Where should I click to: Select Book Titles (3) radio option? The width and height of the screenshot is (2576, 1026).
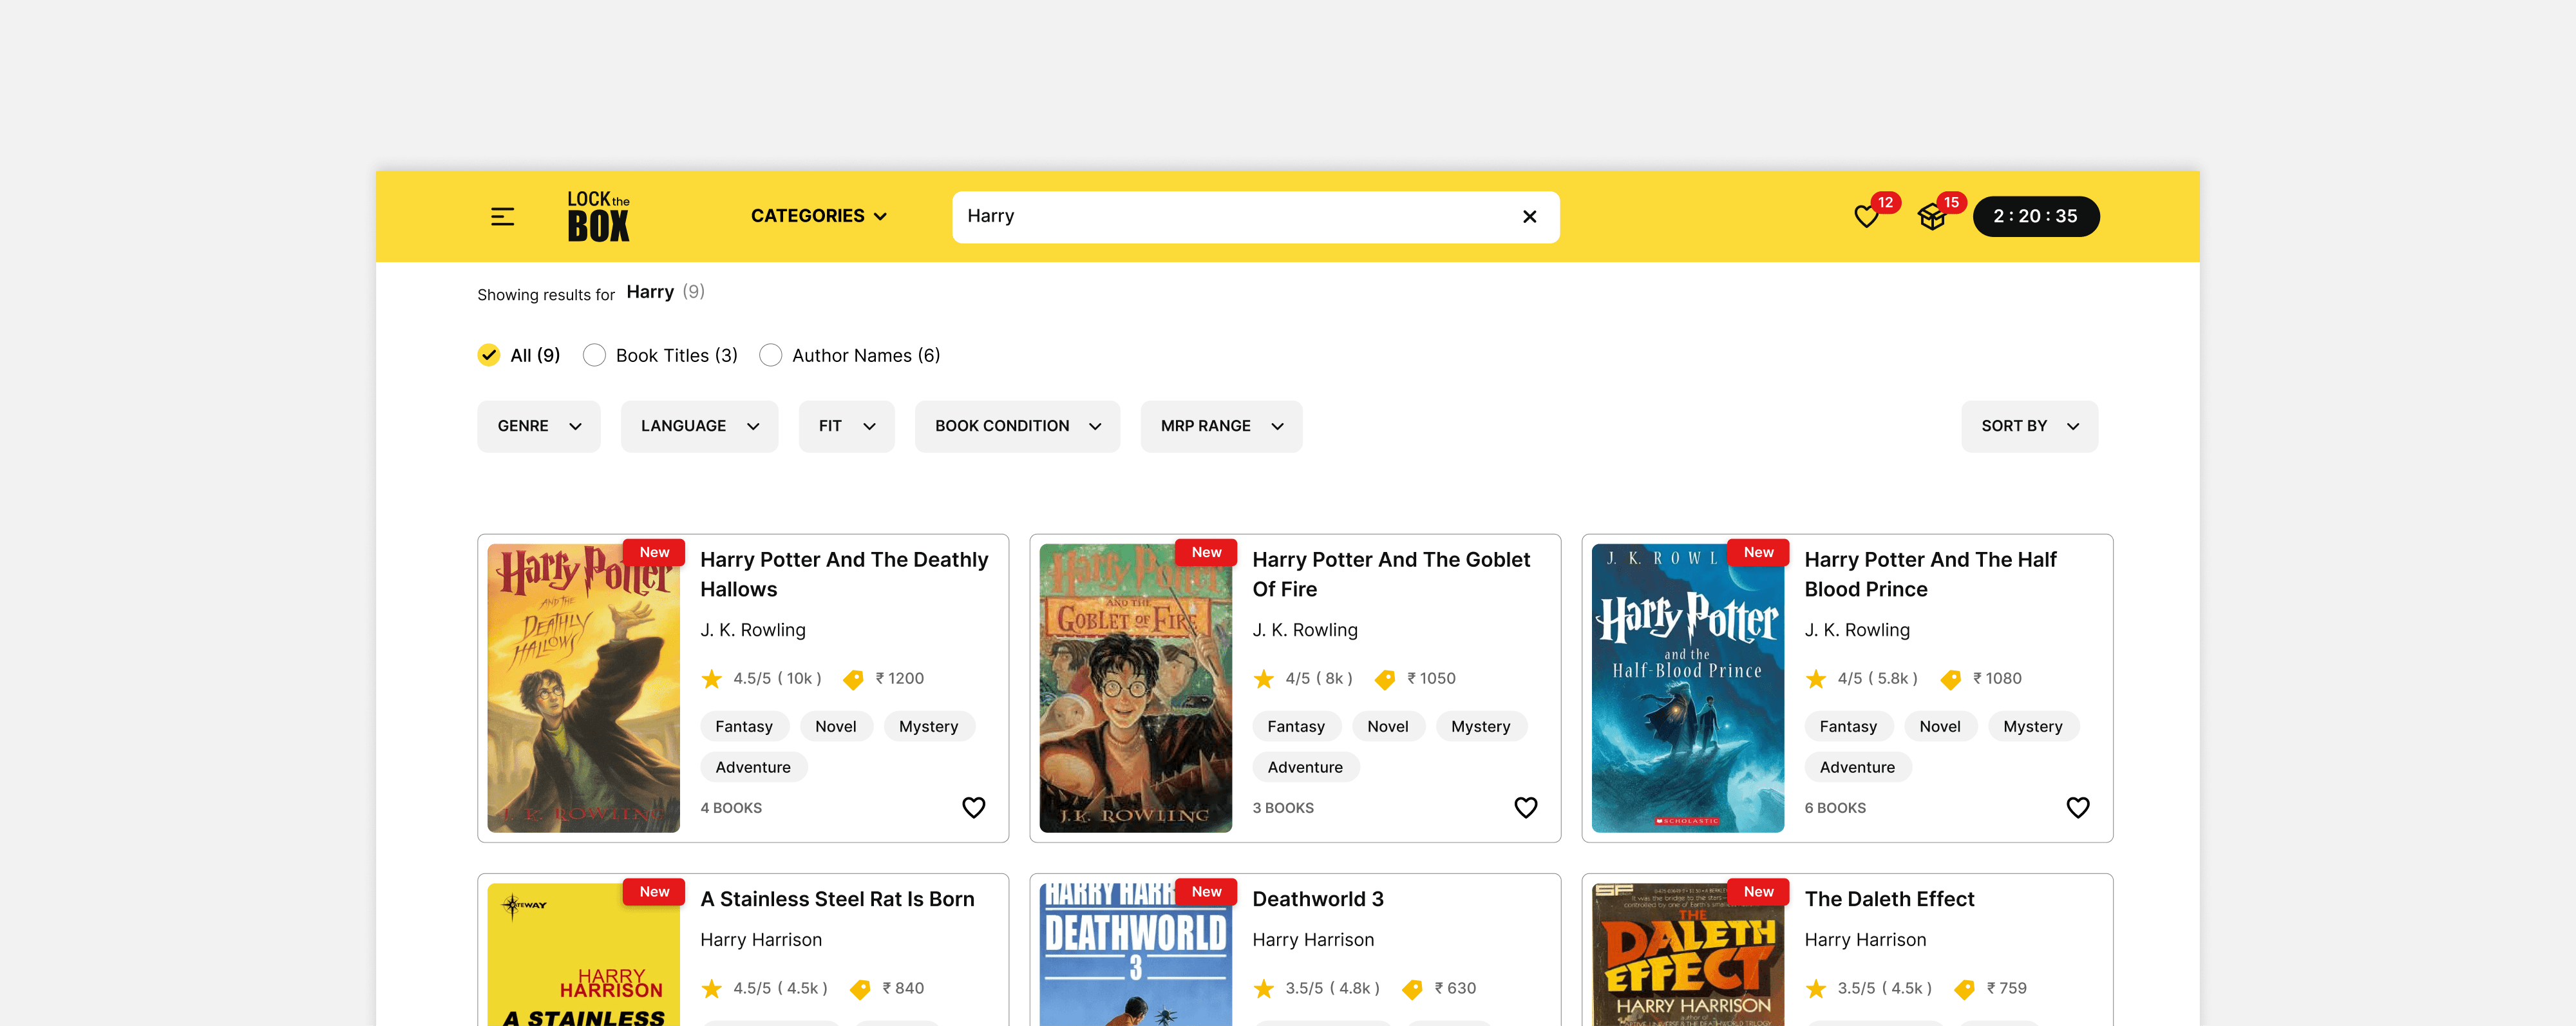[594, 355]
